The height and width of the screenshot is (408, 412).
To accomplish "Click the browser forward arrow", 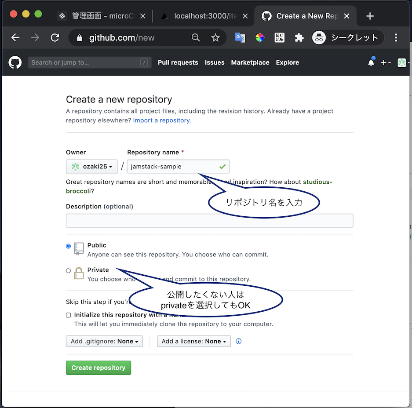I will [35, 37].
